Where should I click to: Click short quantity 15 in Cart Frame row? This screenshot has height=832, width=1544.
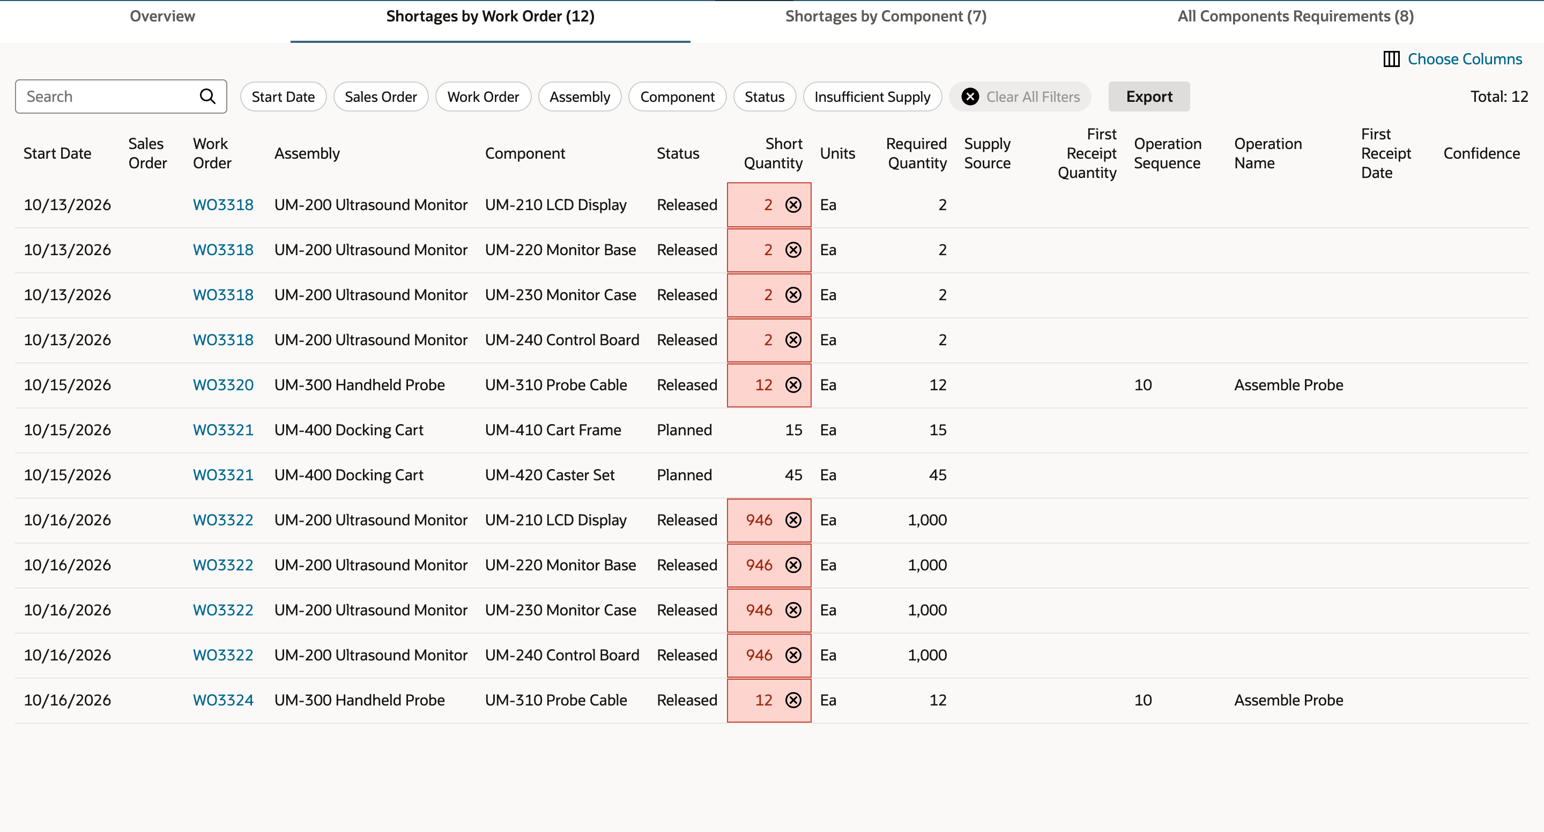pos(793,430)
